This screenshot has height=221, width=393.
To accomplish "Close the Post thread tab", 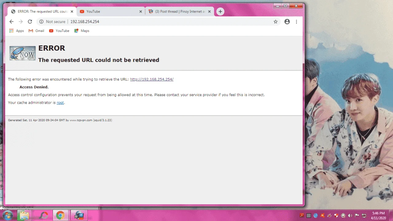I will tap(209, 11).
